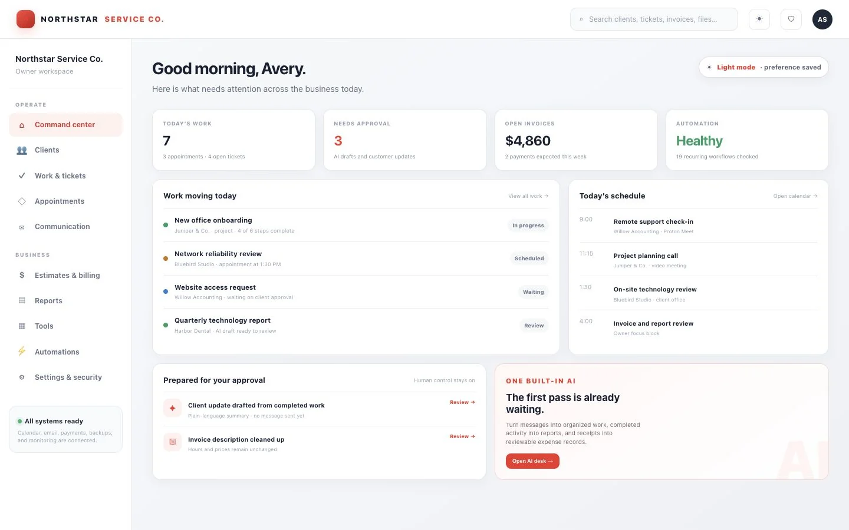Open Automations via the lightning bolt icon
The image size is (849, 530).
coord(22,352)
